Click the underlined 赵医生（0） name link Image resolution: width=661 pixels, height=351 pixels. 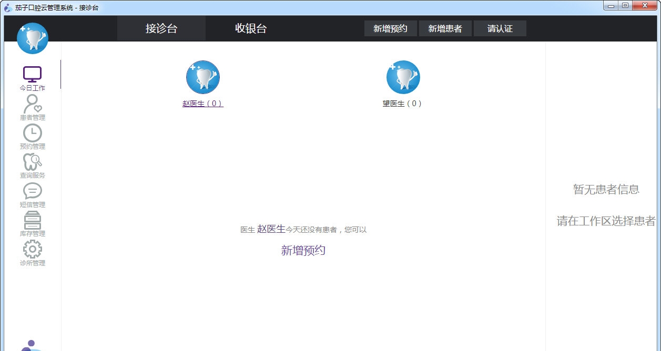click(202, 104)
